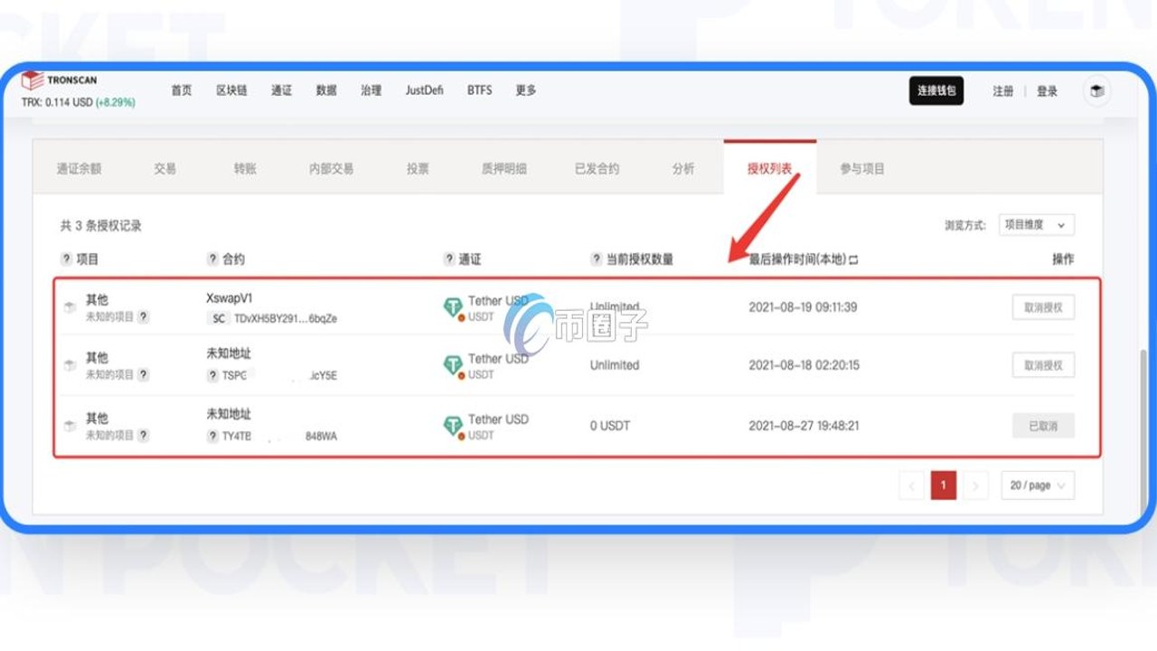Switch to the 投票 tab
The image size is (1157, 651).
coord(418,168)
